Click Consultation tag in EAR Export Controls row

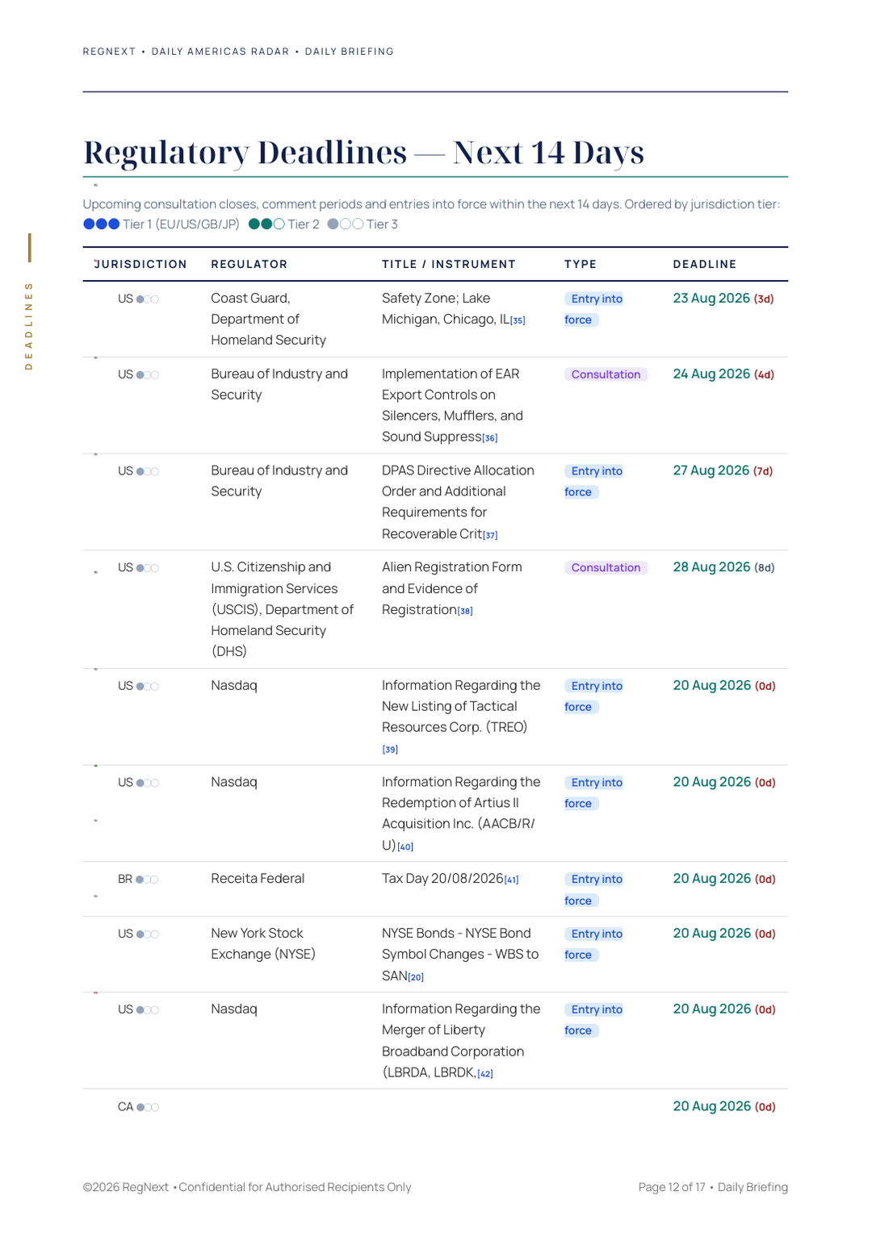coord(606,374)
